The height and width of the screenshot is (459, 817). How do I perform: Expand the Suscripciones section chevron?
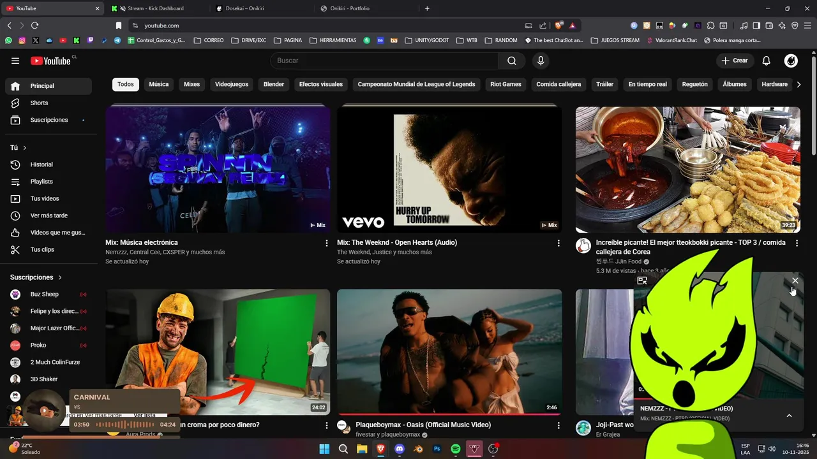[60, 277]
